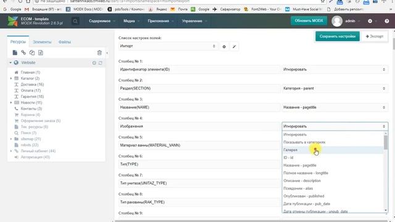Choose Опубликован - published option
This screenshot has width=395, height=222.
[x=333, y=196]
